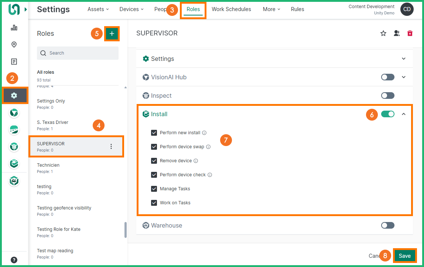Disable the Install module toggle
424x267 pixels.
[388, 114]
